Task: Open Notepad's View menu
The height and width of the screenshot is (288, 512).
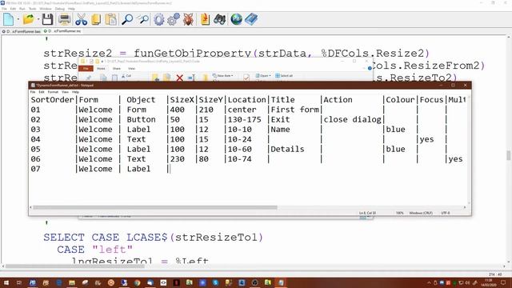Action: point(65,92)
